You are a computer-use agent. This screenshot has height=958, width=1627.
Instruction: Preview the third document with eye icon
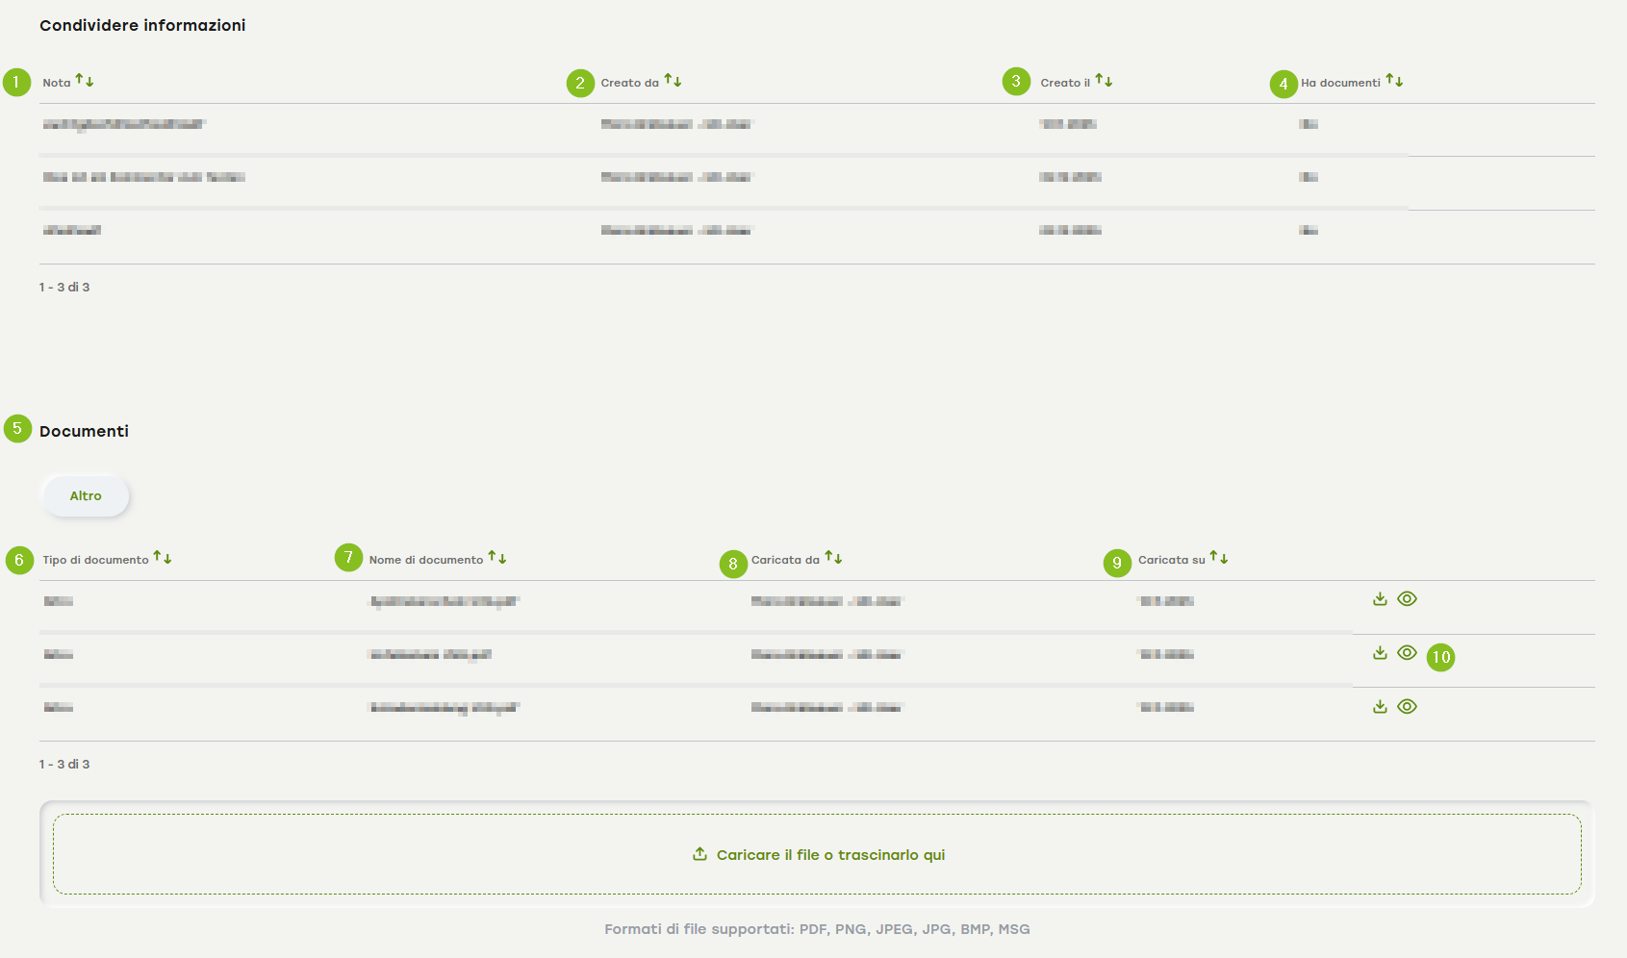tap(1407, 707)
